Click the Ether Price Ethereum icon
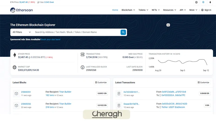This screenshot has width=216, height=121. (x=15, y=55)
